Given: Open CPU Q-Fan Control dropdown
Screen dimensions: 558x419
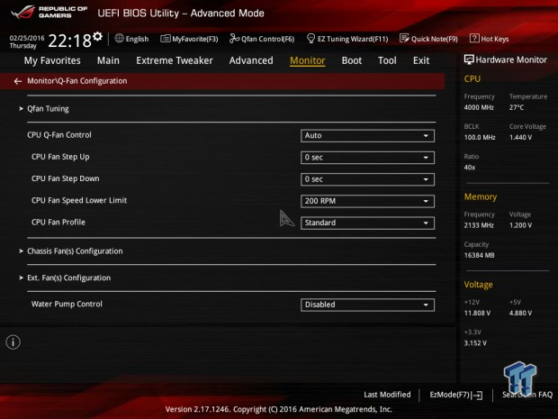Looking at the screenshot, I should tap(367, 136).
